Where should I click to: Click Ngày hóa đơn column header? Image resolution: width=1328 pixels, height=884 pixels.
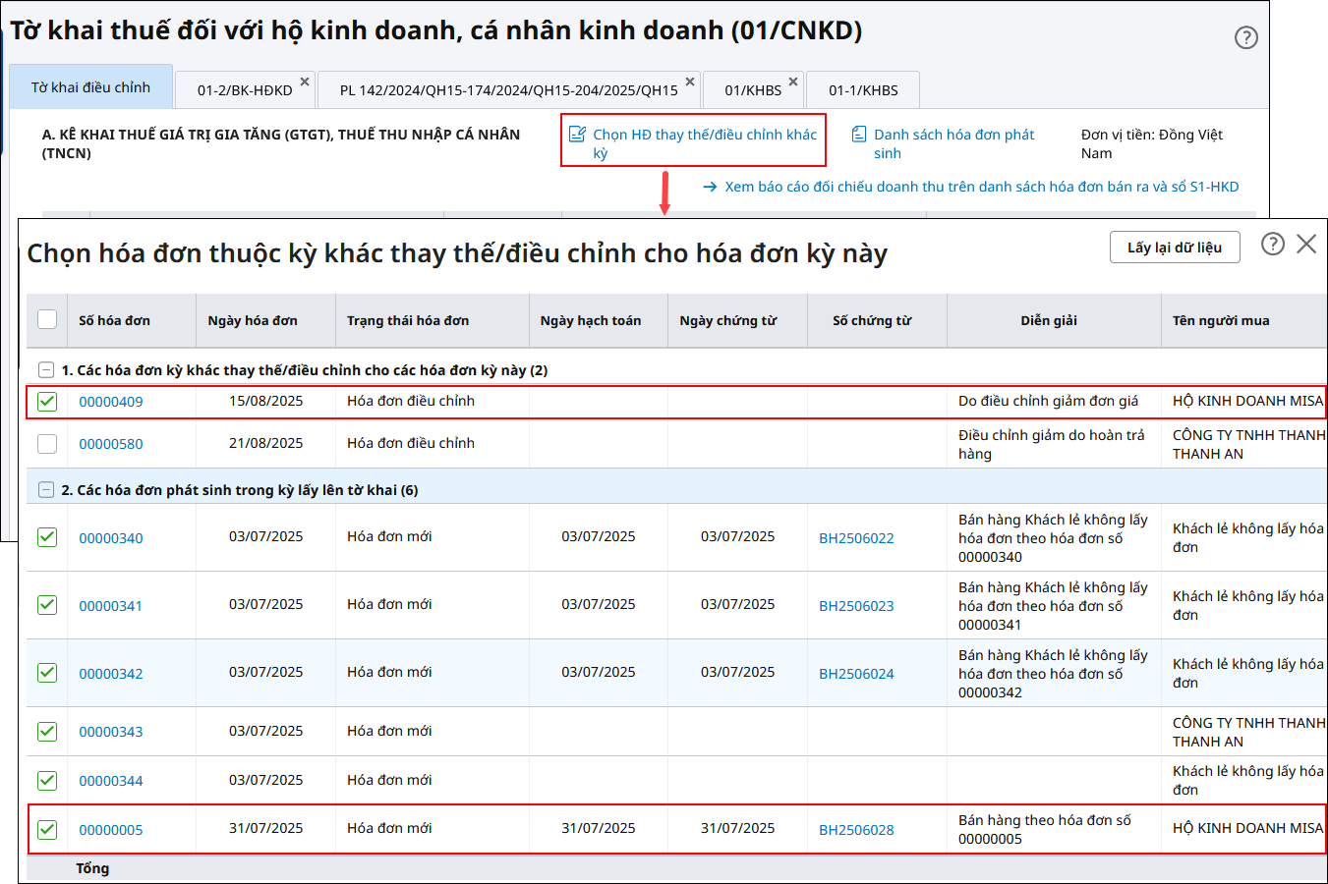coord(265,320)
